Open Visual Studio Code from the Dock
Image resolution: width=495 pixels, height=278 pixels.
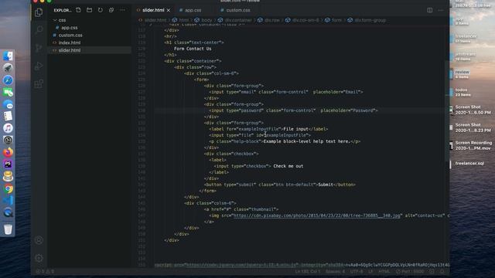pos(8,201)
